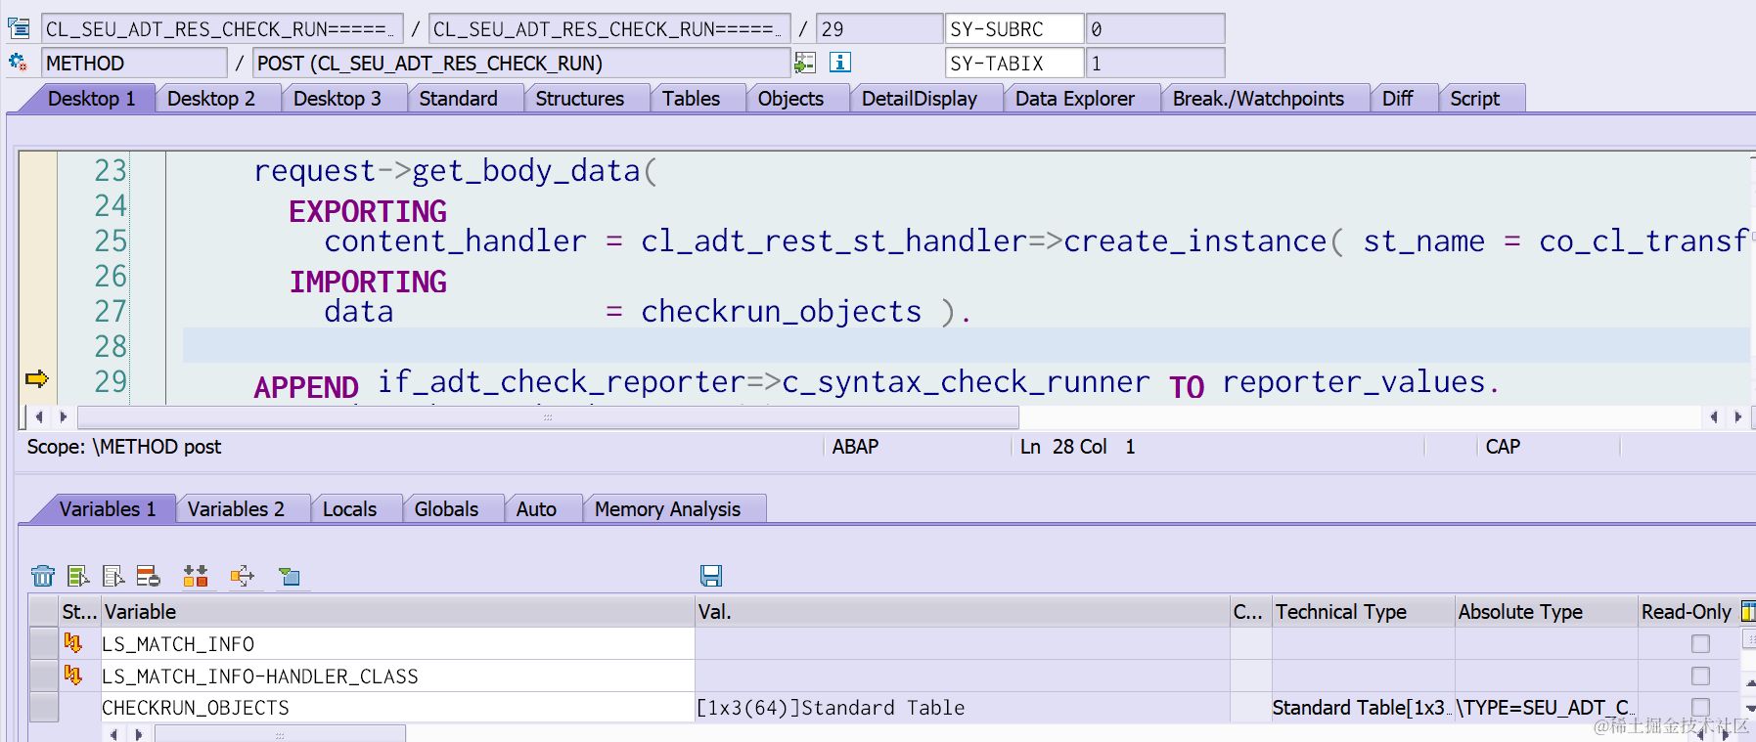The width and height of the screenshot is (1756, 742).
Task: Select the Variables 1 tab
Action: (108, 509)
